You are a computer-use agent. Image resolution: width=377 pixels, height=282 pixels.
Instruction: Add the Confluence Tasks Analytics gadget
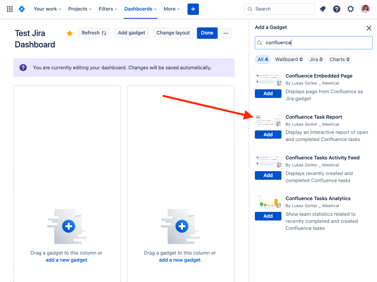(x=268, y=216)
